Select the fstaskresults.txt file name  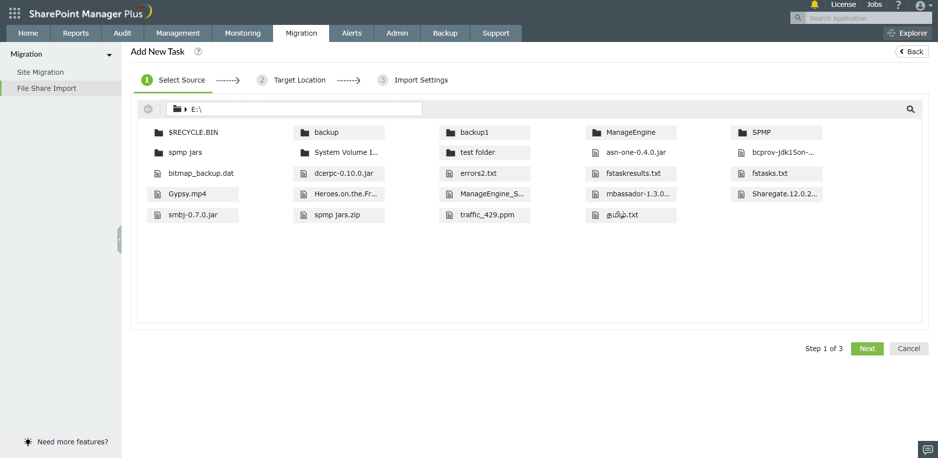[x=633, y=173]
